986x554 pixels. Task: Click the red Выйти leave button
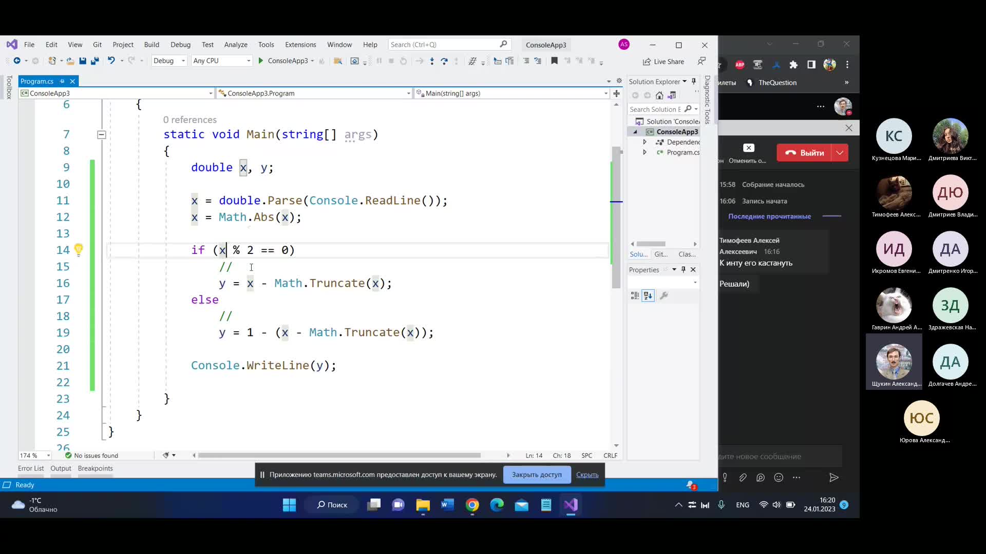tap(804, 153)
